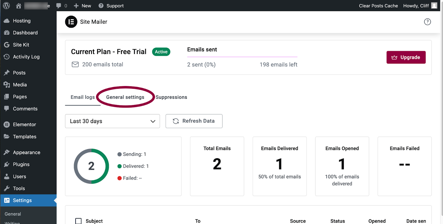This screenshot has height=224, width=443.
Task: Click the Refresh Data button
Action: (194, 121)
